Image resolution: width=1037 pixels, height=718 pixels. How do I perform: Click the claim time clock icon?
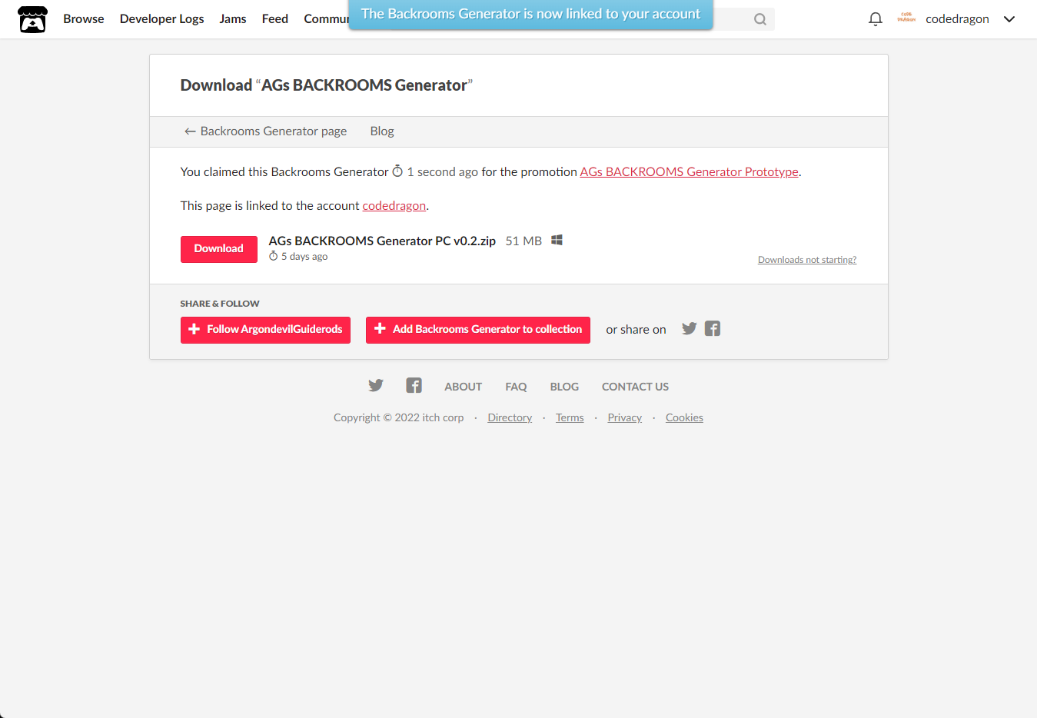[x=397, y=171]
